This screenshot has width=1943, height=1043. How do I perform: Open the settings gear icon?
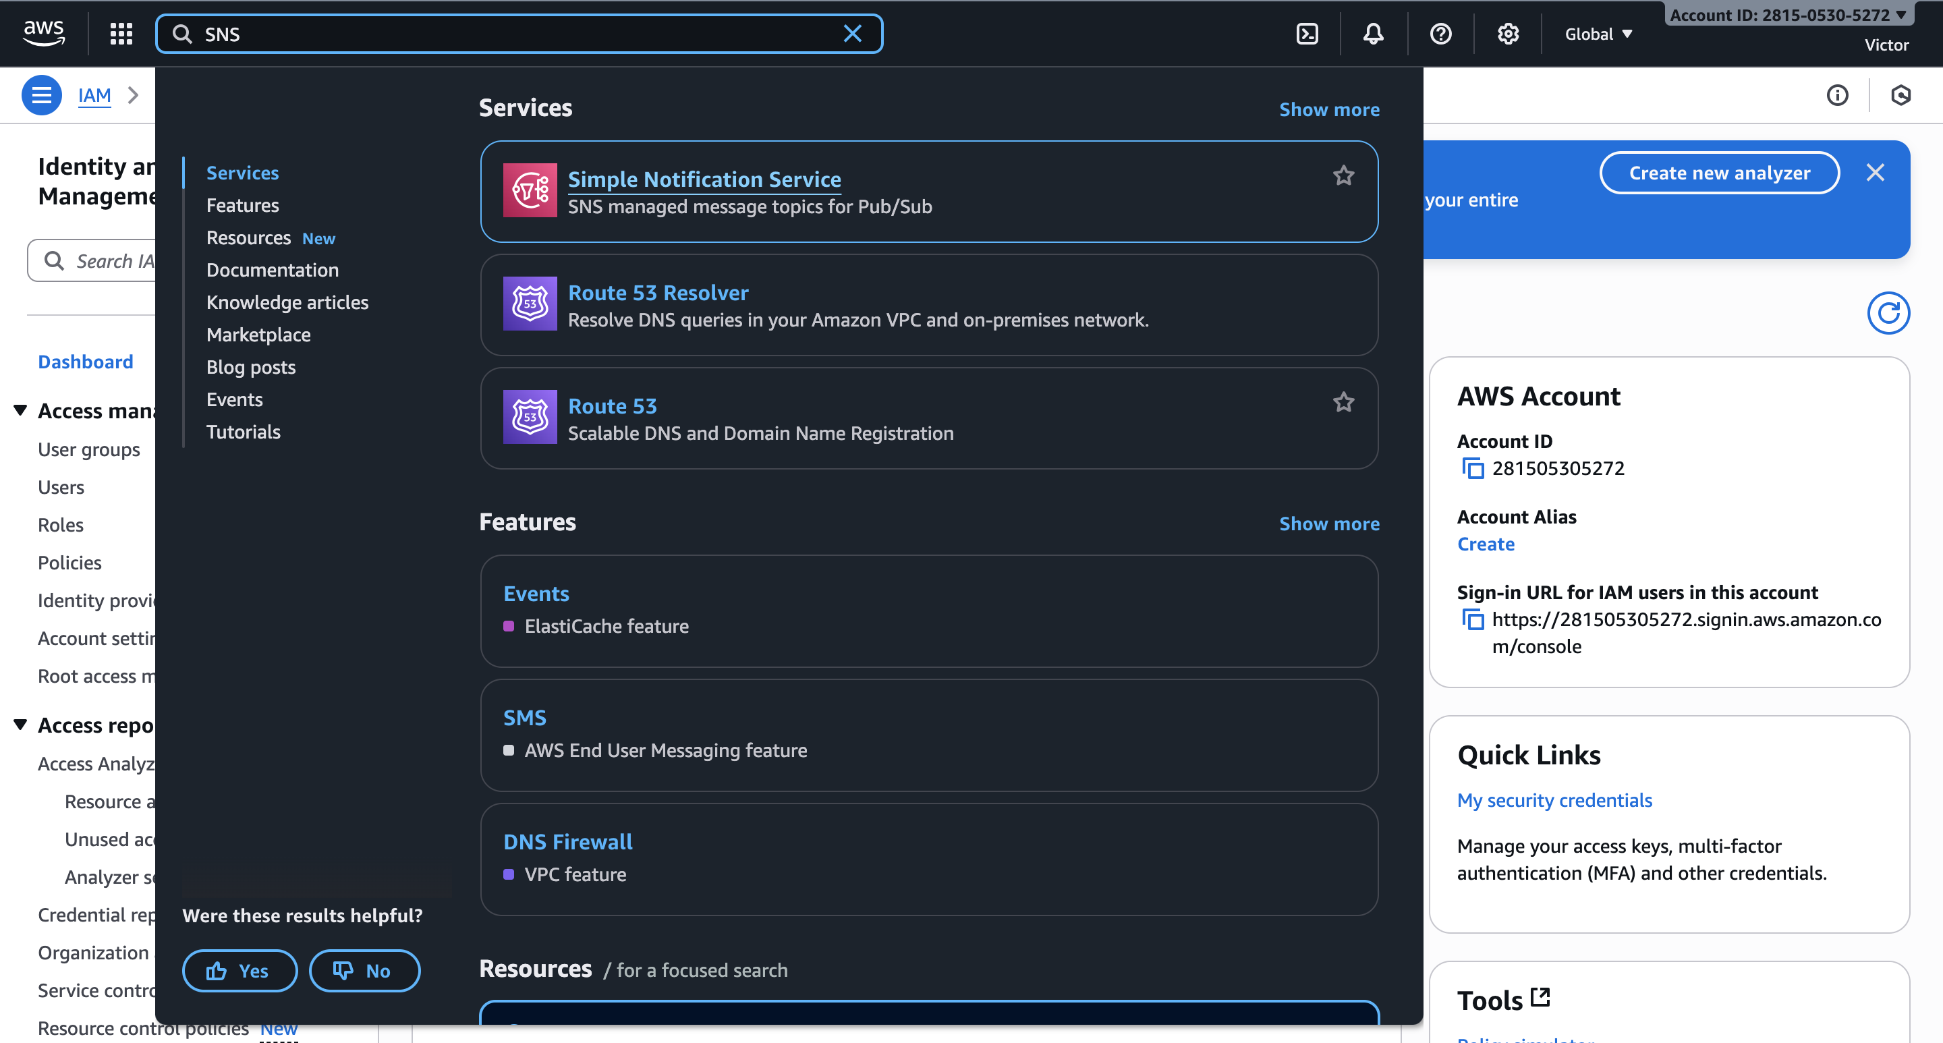[x=1508, y=34]
